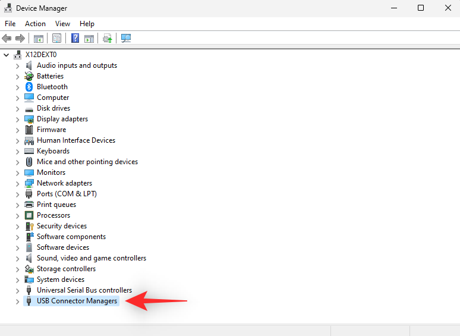The width and height of the screenshot is (460, 336).
Task: Click the Disk drives category icon
Action: [x=29, y=109]
